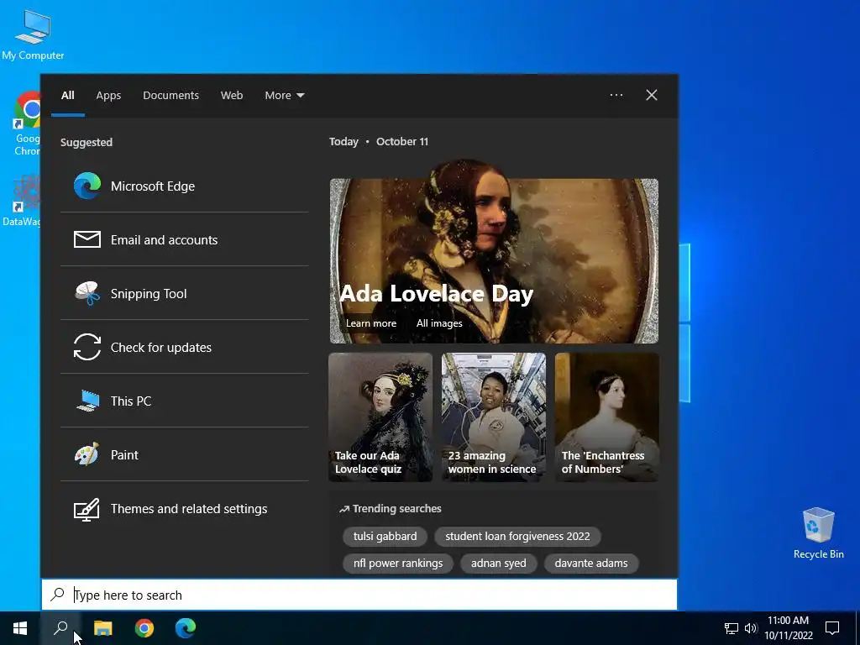Image resolution: width=860 pixels, height=645 pixels.
Task: Search student loan forgiveness 2022 chip
Action: click(x=517, y=537)
